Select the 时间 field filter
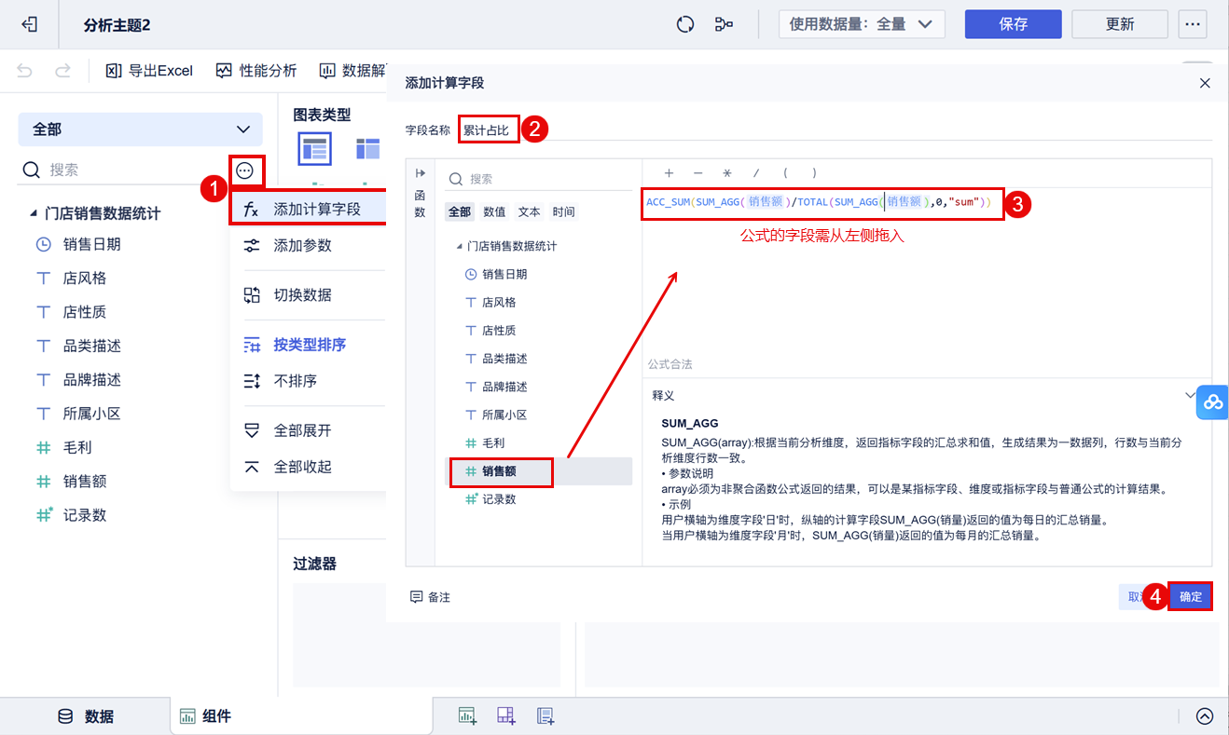 click(x=563, y=211)
